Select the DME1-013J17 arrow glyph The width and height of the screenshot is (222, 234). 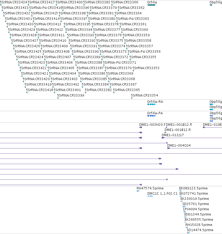[x=163, y=138]
